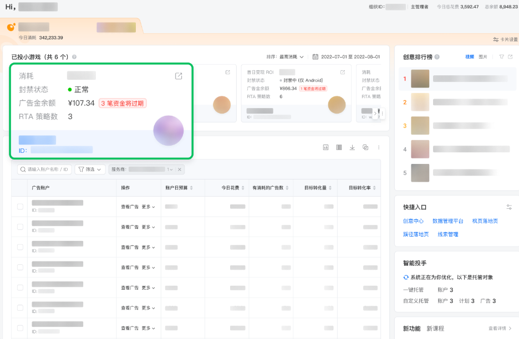Switch to the 新课程 tab
519x339 pixels.
(435, 328)
